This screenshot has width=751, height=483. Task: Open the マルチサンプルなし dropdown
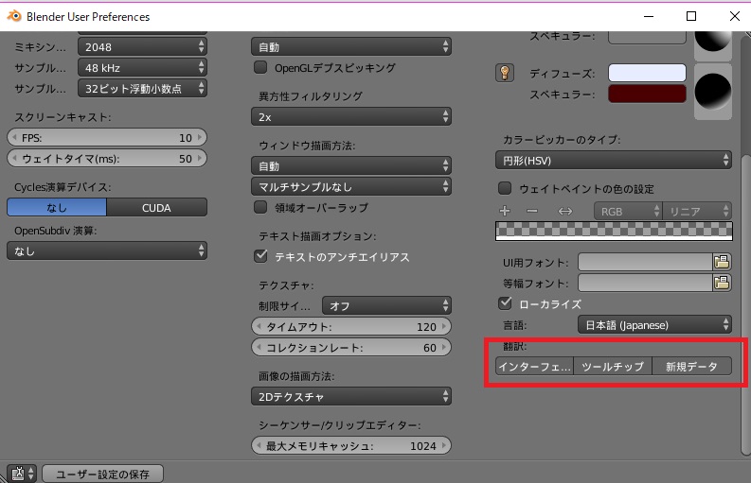point(351,186)
